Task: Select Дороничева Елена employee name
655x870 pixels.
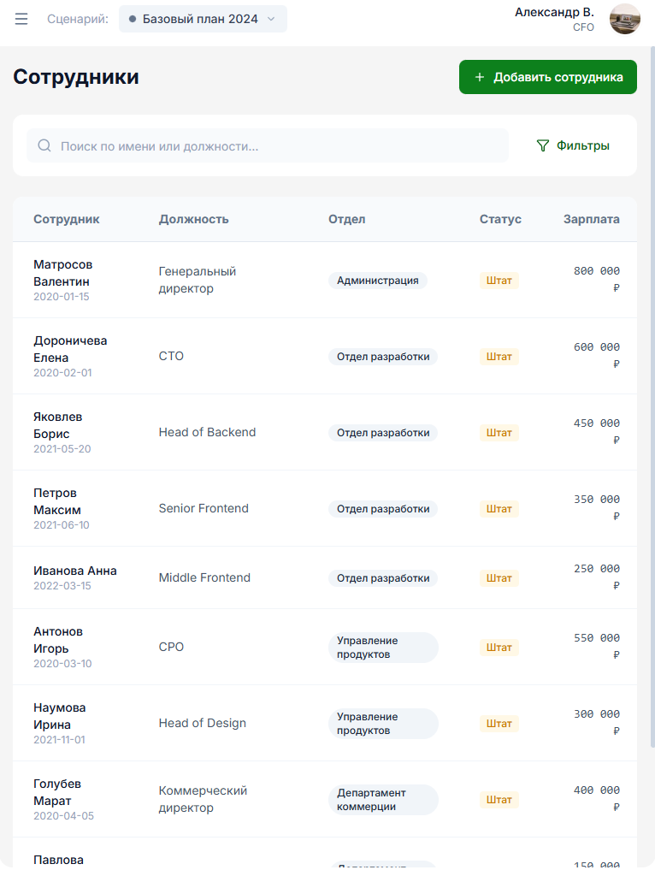Action: (x=70, y=349)
